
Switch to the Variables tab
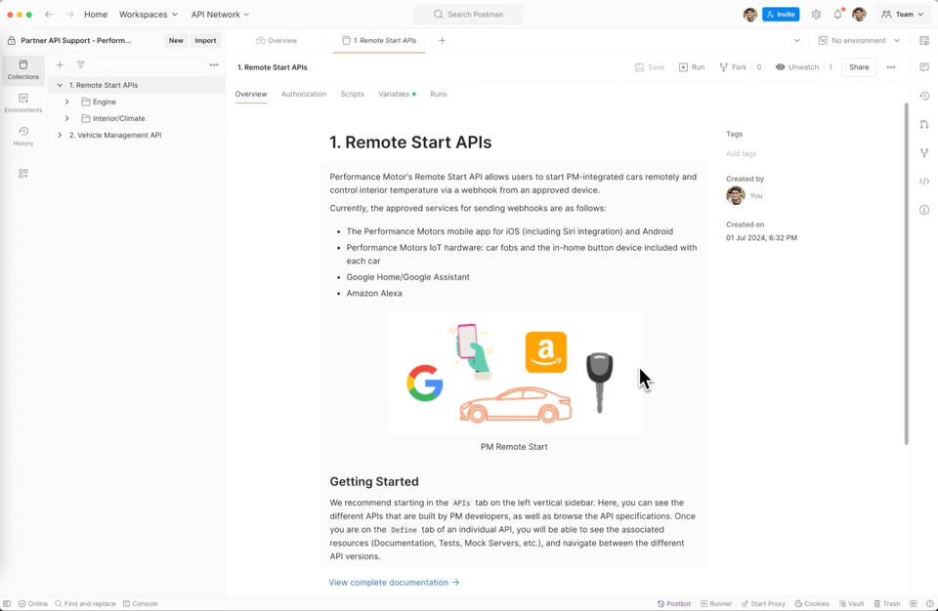click(397, 94)
